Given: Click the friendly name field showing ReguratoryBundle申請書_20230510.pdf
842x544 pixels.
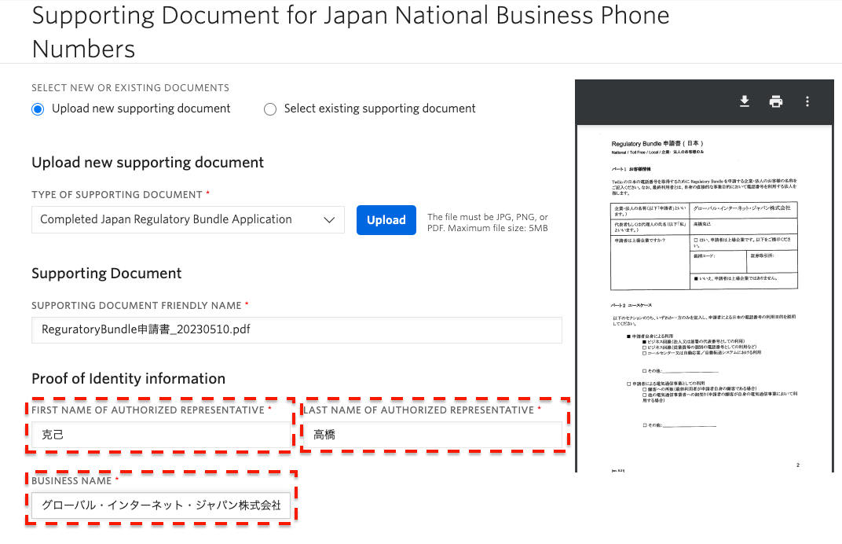Looking at the screenshot, I should pyautogui.click(x=296, y=329).
